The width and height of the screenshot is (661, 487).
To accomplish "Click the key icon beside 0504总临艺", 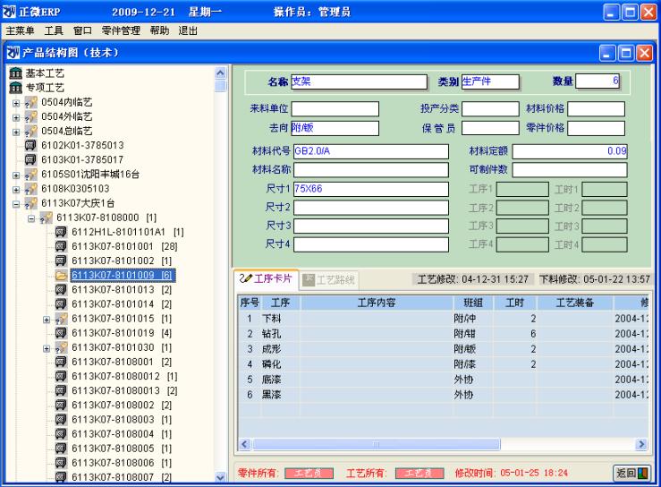I will [x=30, y=131].
